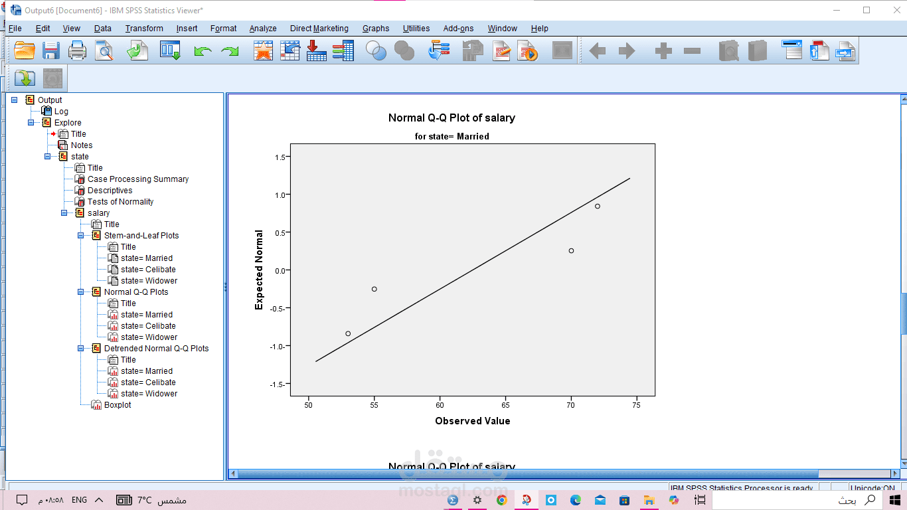Click the Run Script play icon
The width and height of the screenshot is (907, 510).
pyautogui.click(x=528, y=50)
